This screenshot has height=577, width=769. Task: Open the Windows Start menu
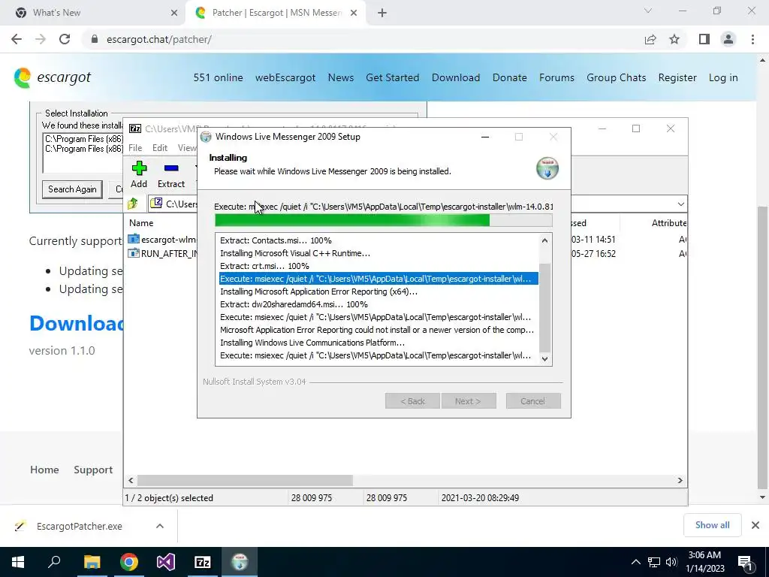(18, 562)
